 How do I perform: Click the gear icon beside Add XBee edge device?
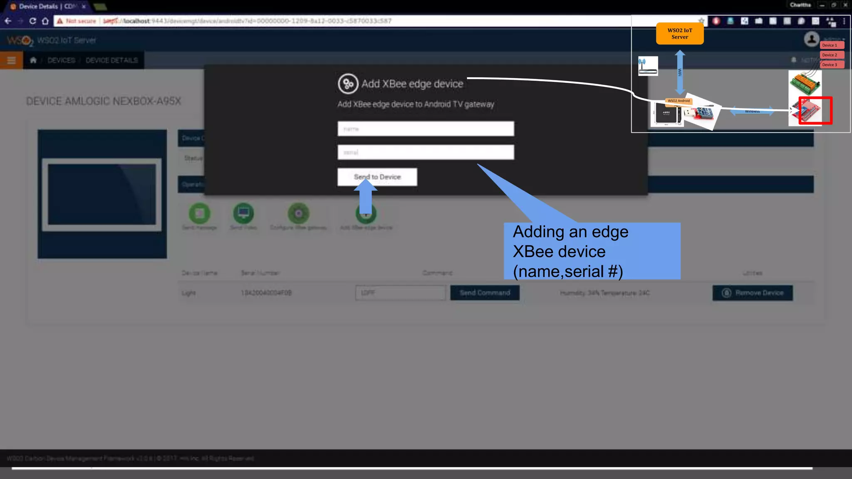tap(348, 84)
